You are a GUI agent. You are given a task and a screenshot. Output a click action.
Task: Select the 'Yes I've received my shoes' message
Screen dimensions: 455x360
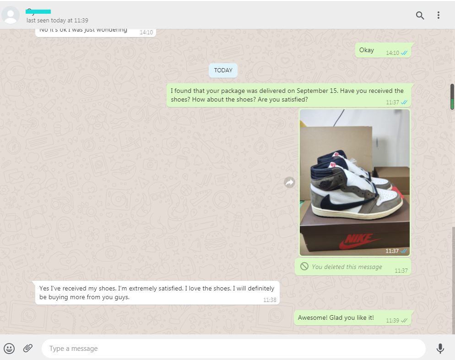157,293
